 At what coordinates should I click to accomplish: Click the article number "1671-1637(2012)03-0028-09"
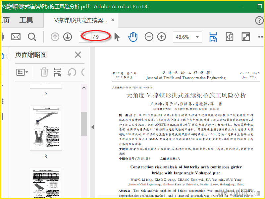click(138, 88)
